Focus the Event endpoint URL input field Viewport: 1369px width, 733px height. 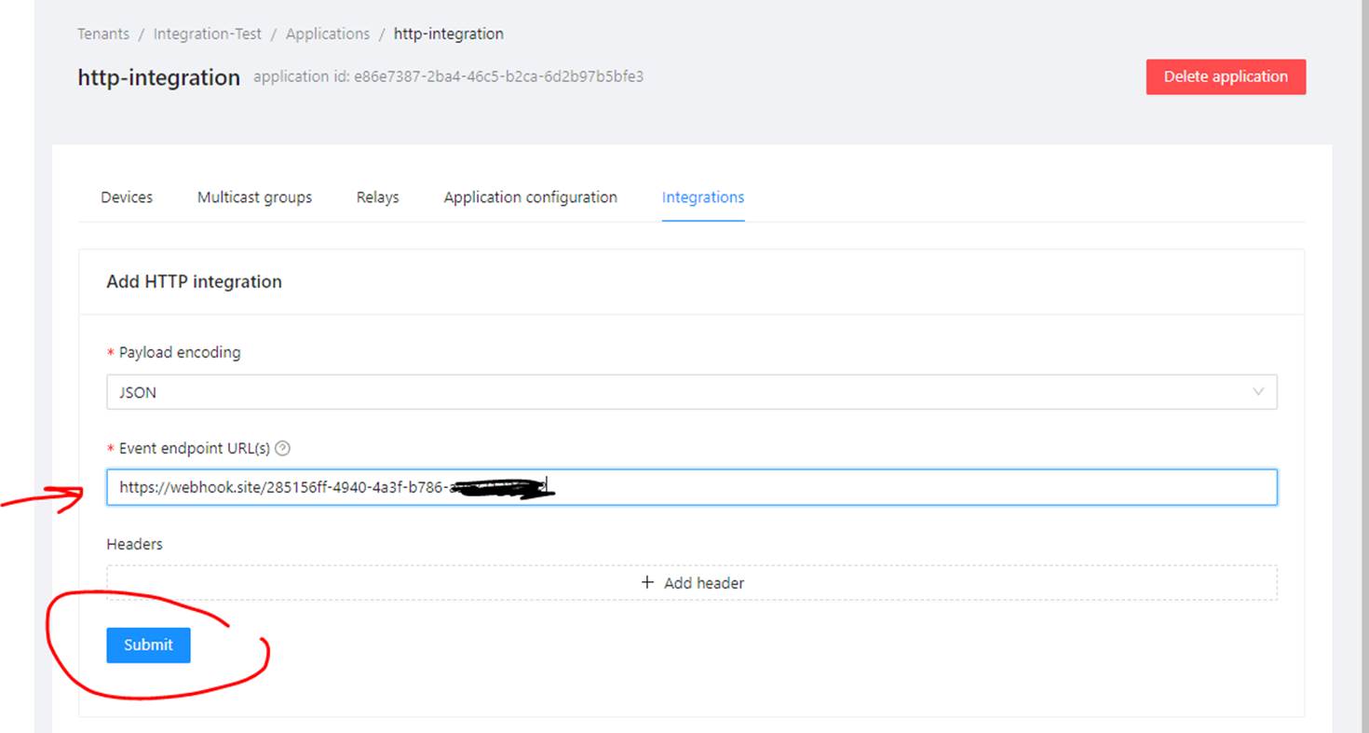(x=691, y=487)
